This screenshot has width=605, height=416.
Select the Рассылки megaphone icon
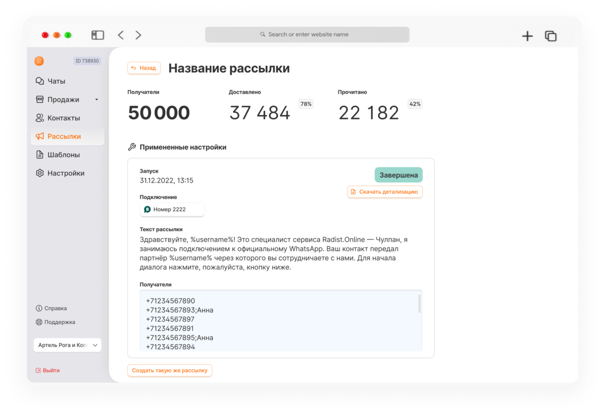[39, 136]
